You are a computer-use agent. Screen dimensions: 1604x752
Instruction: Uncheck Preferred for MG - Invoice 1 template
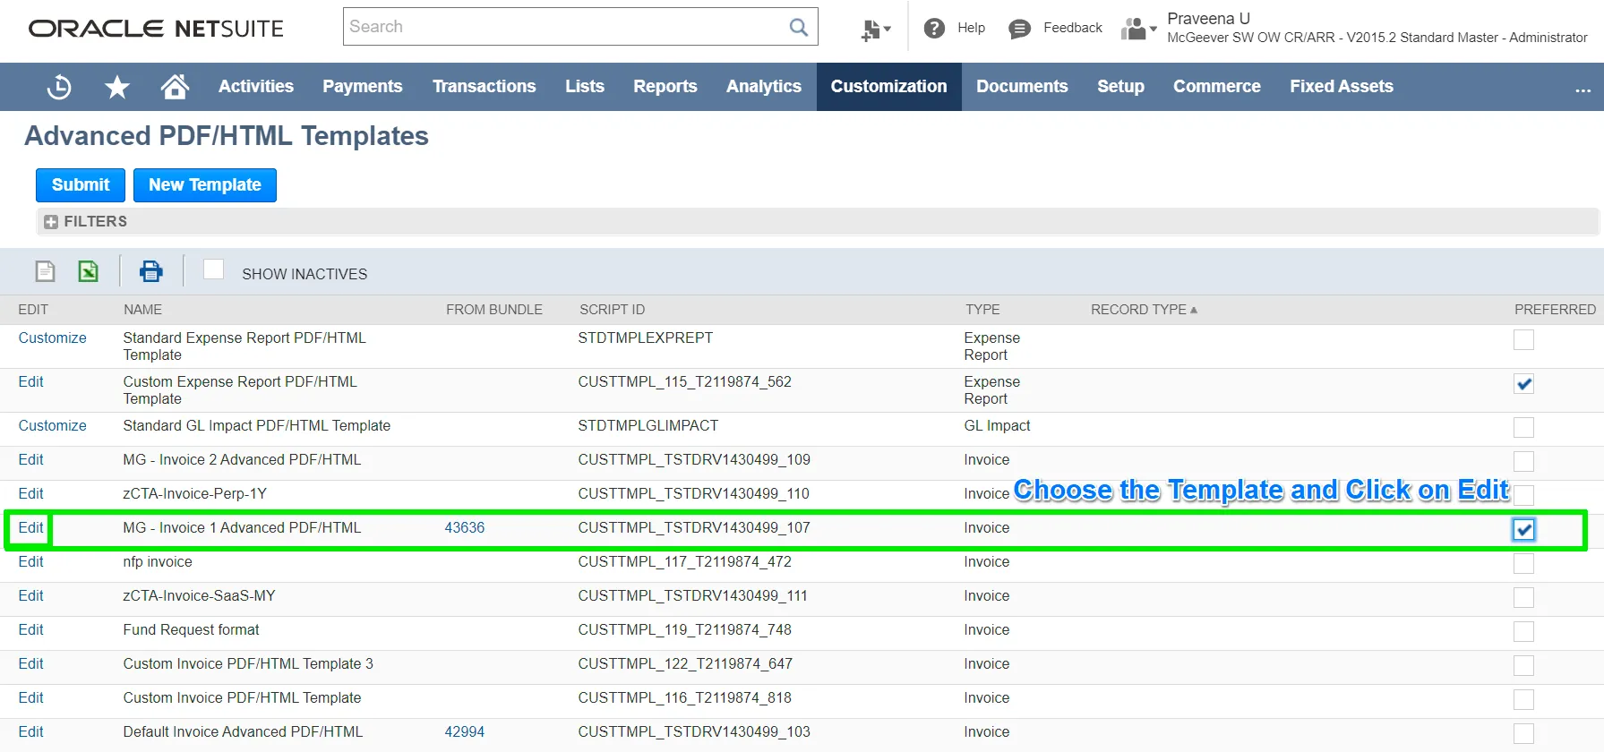pos(1523,530)
